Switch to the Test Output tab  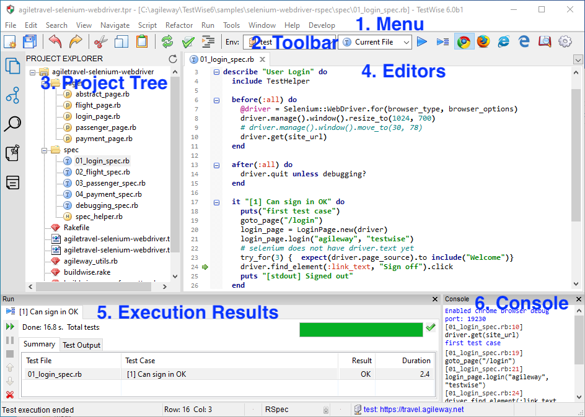click(x=81, y=345)
